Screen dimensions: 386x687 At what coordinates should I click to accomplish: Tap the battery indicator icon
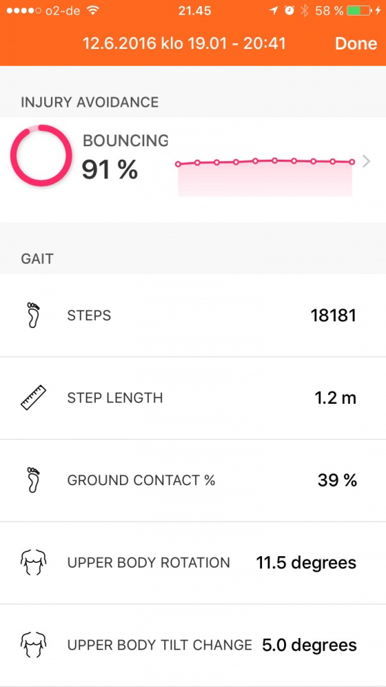click(359, 11)
